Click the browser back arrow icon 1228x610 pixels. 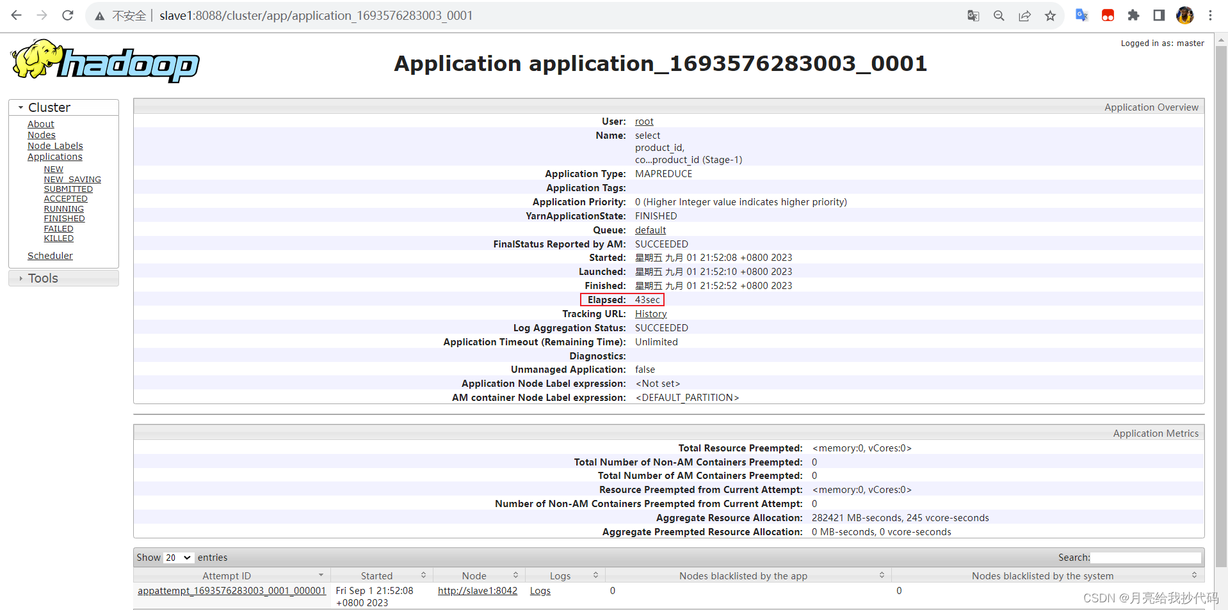click(x=17, y=15)
